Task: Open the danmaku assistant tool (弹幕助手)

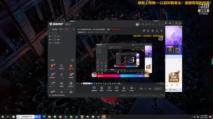Action: pos(52,67)
